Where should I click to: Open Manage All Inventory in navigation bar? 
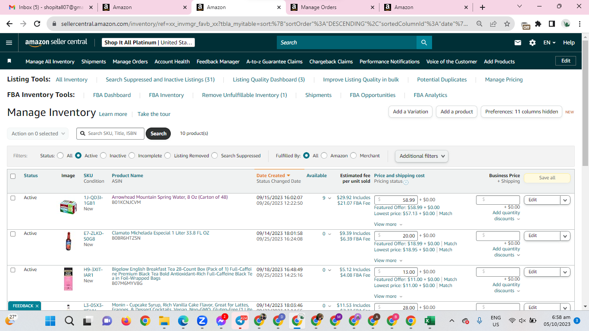(50, 62)
